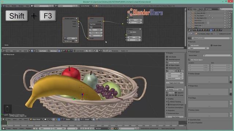234x131 pixels.
Task: Click the mesh datablock icon left of the name field
Action: click(x=190, y=38)
